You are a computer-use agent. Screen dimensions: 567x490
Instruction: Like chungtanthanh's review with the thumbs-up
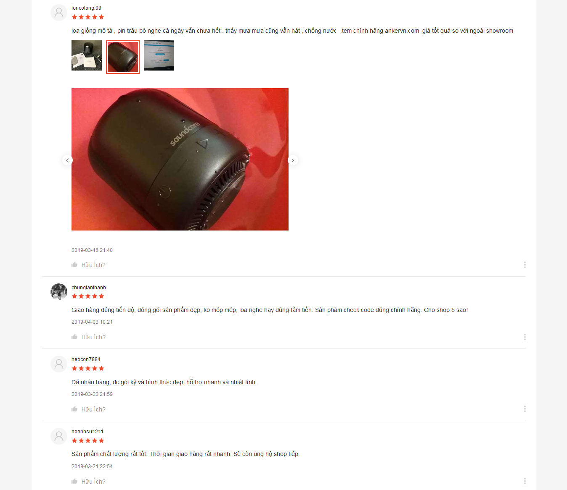(x=74, y=337)
